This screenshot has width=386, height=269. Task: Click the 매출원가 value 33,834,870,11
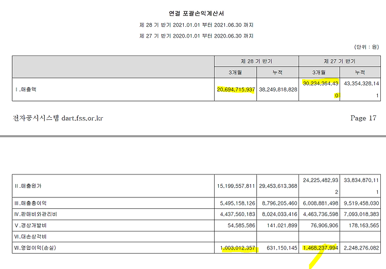tap(361, 180)
